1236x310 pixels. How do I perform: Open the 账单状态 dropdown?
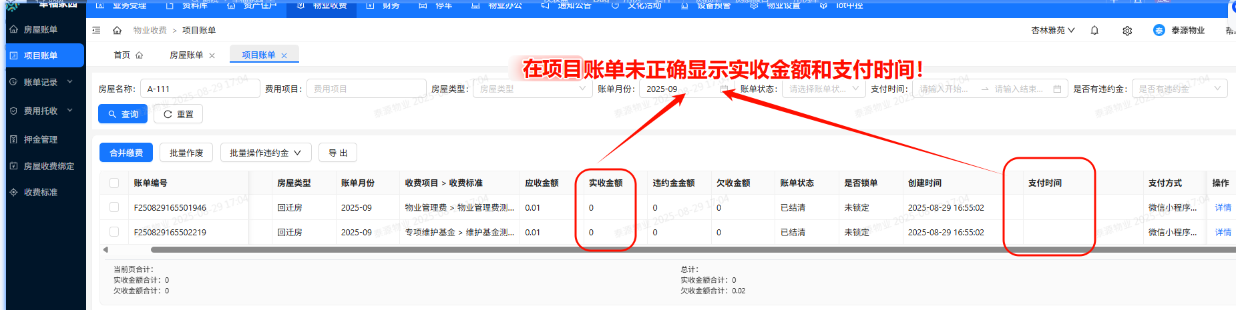tap(823, 89)
